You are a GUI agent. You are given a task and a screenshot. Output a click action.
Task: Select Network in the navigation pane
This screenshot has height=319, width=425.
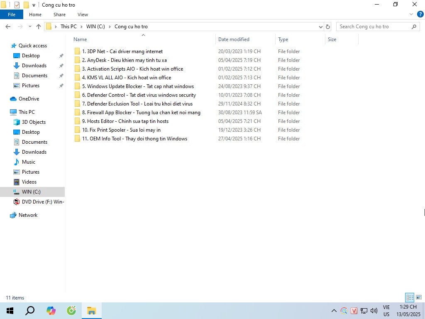click(28, 215)
